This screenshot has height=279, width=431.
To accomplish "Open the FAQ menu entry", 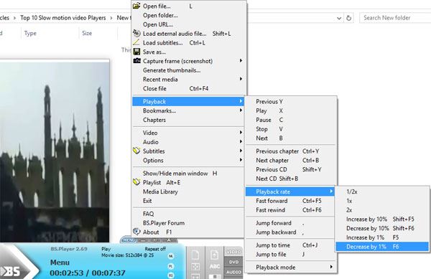I will (x=188, y=214).
